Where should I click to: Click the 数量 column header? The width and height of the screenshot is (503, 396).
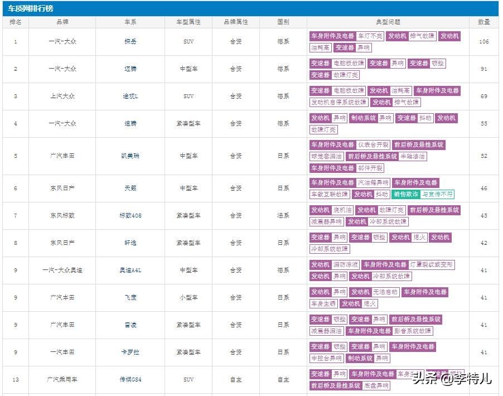tap(483, 22)
